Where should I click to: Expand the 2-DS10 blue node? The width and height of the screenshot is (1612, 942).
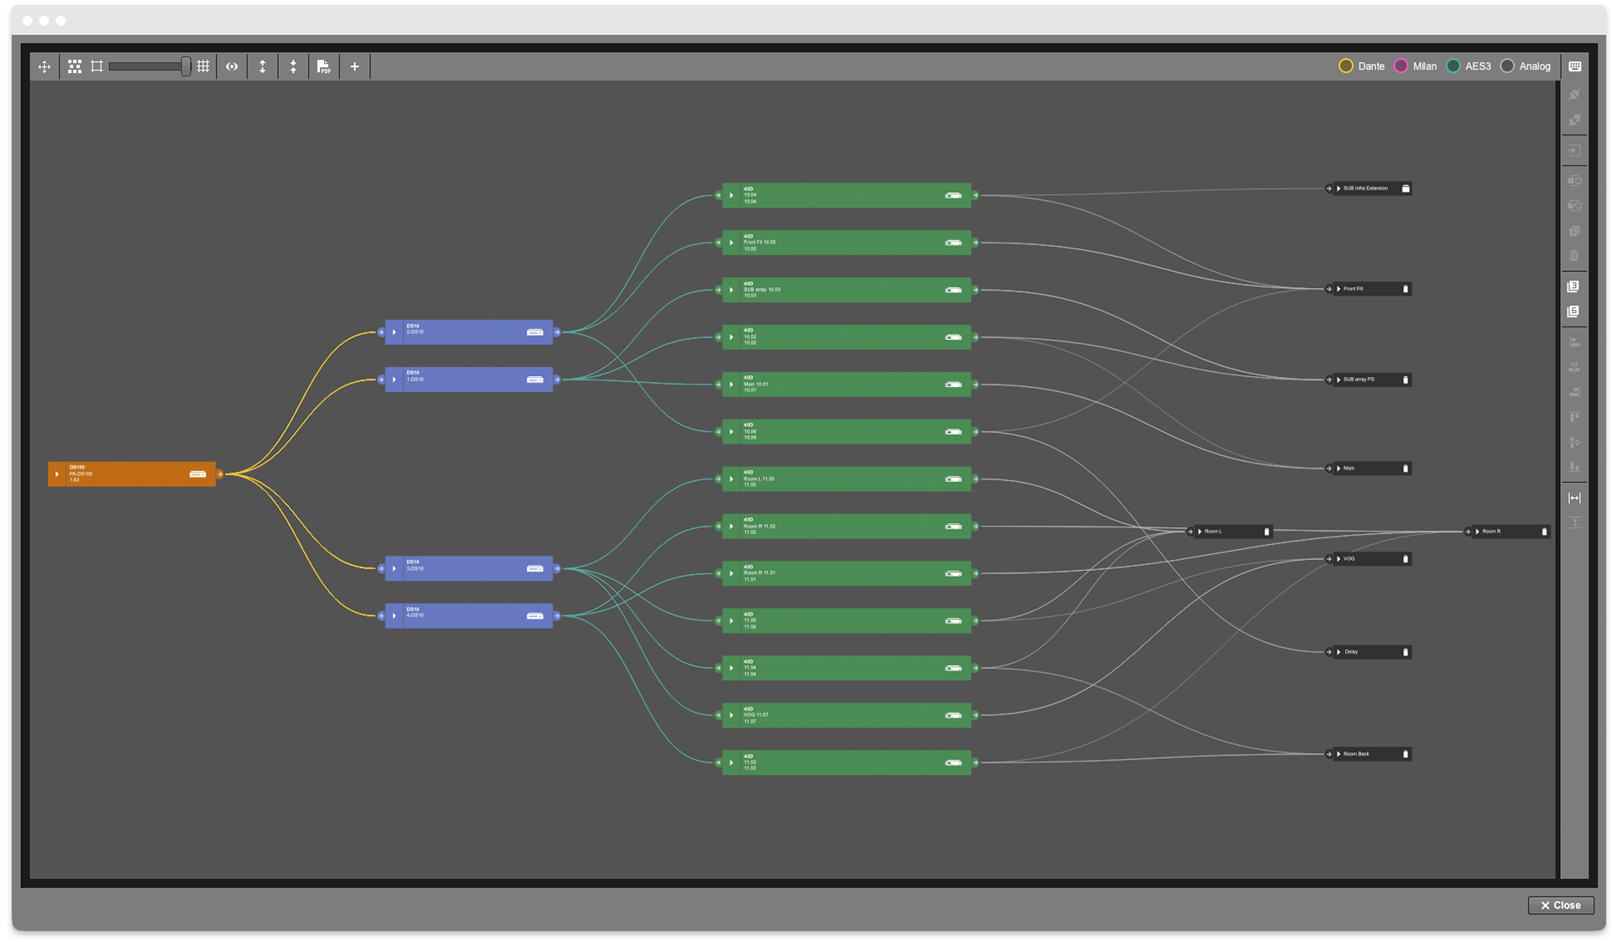click(395, 332)
